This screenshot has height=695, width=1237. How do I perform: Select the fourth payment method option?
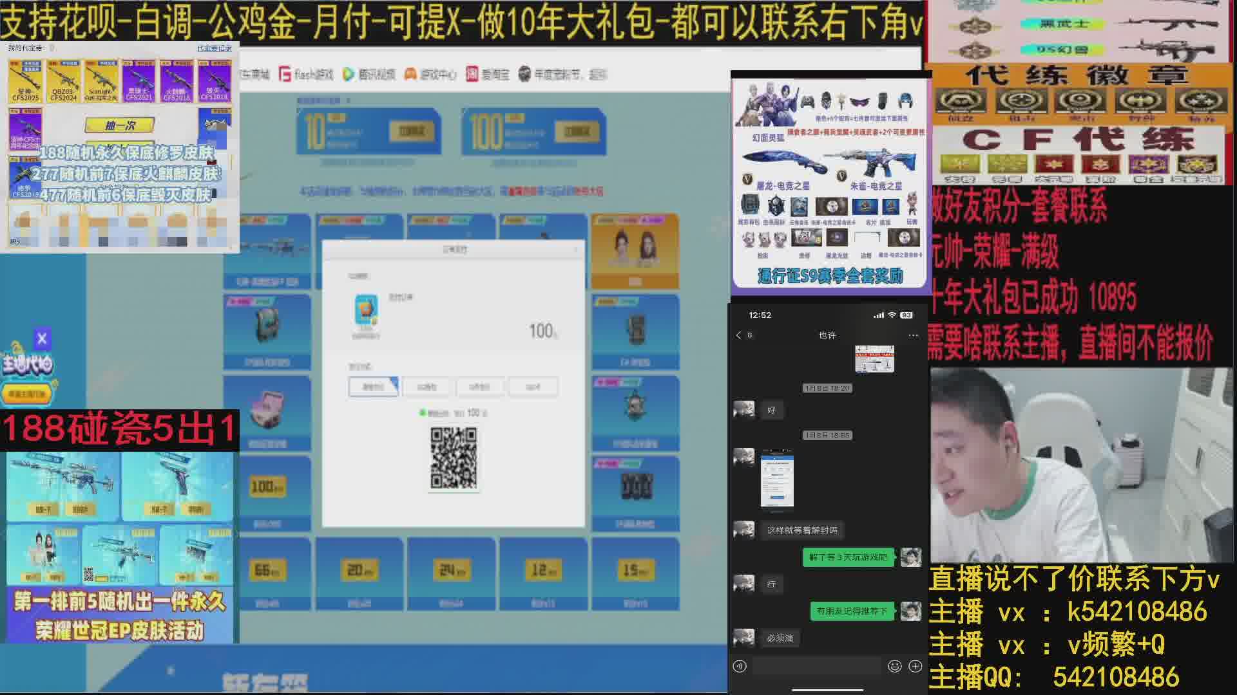click(533, 387)
